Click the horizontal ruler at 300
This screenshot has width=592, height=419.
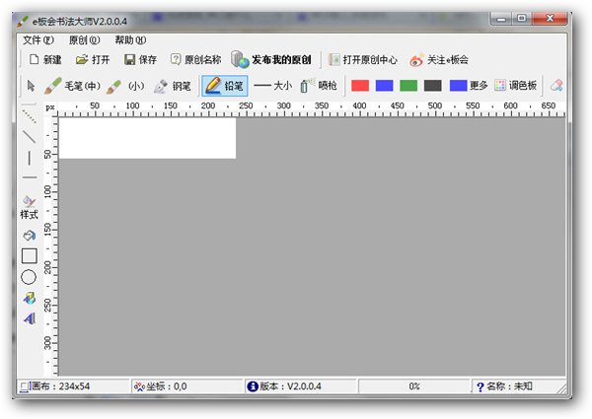283,105
